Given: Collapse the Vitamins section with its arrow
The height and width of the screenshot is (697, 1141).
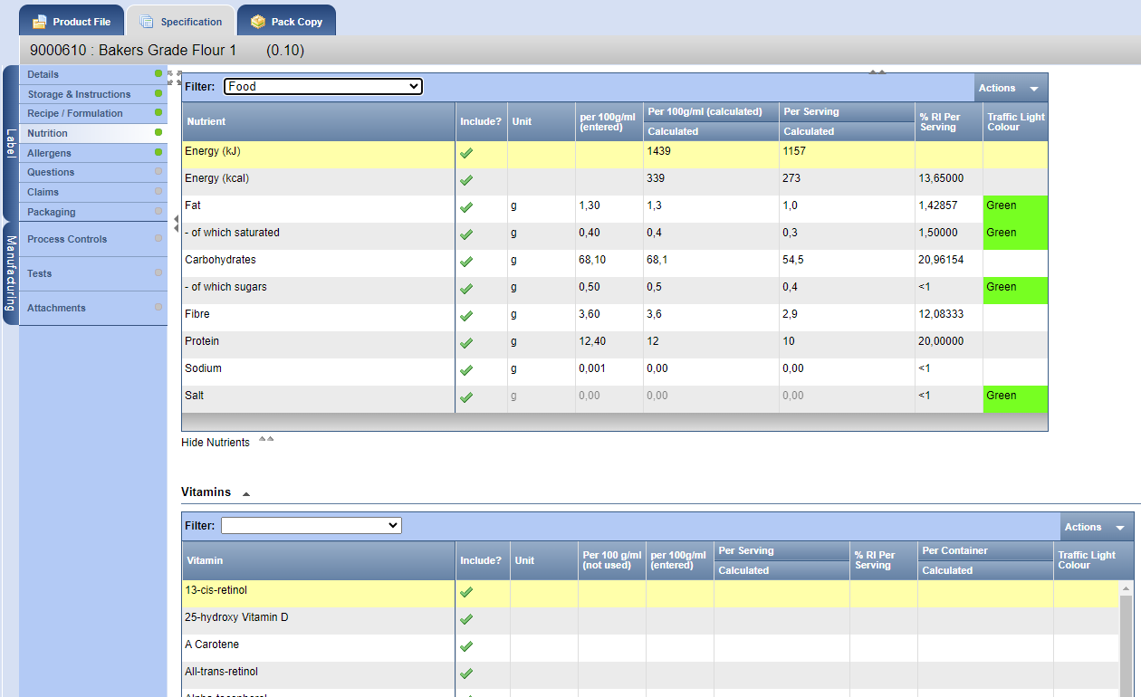Looking at the screenshot, I should (246, 493).
